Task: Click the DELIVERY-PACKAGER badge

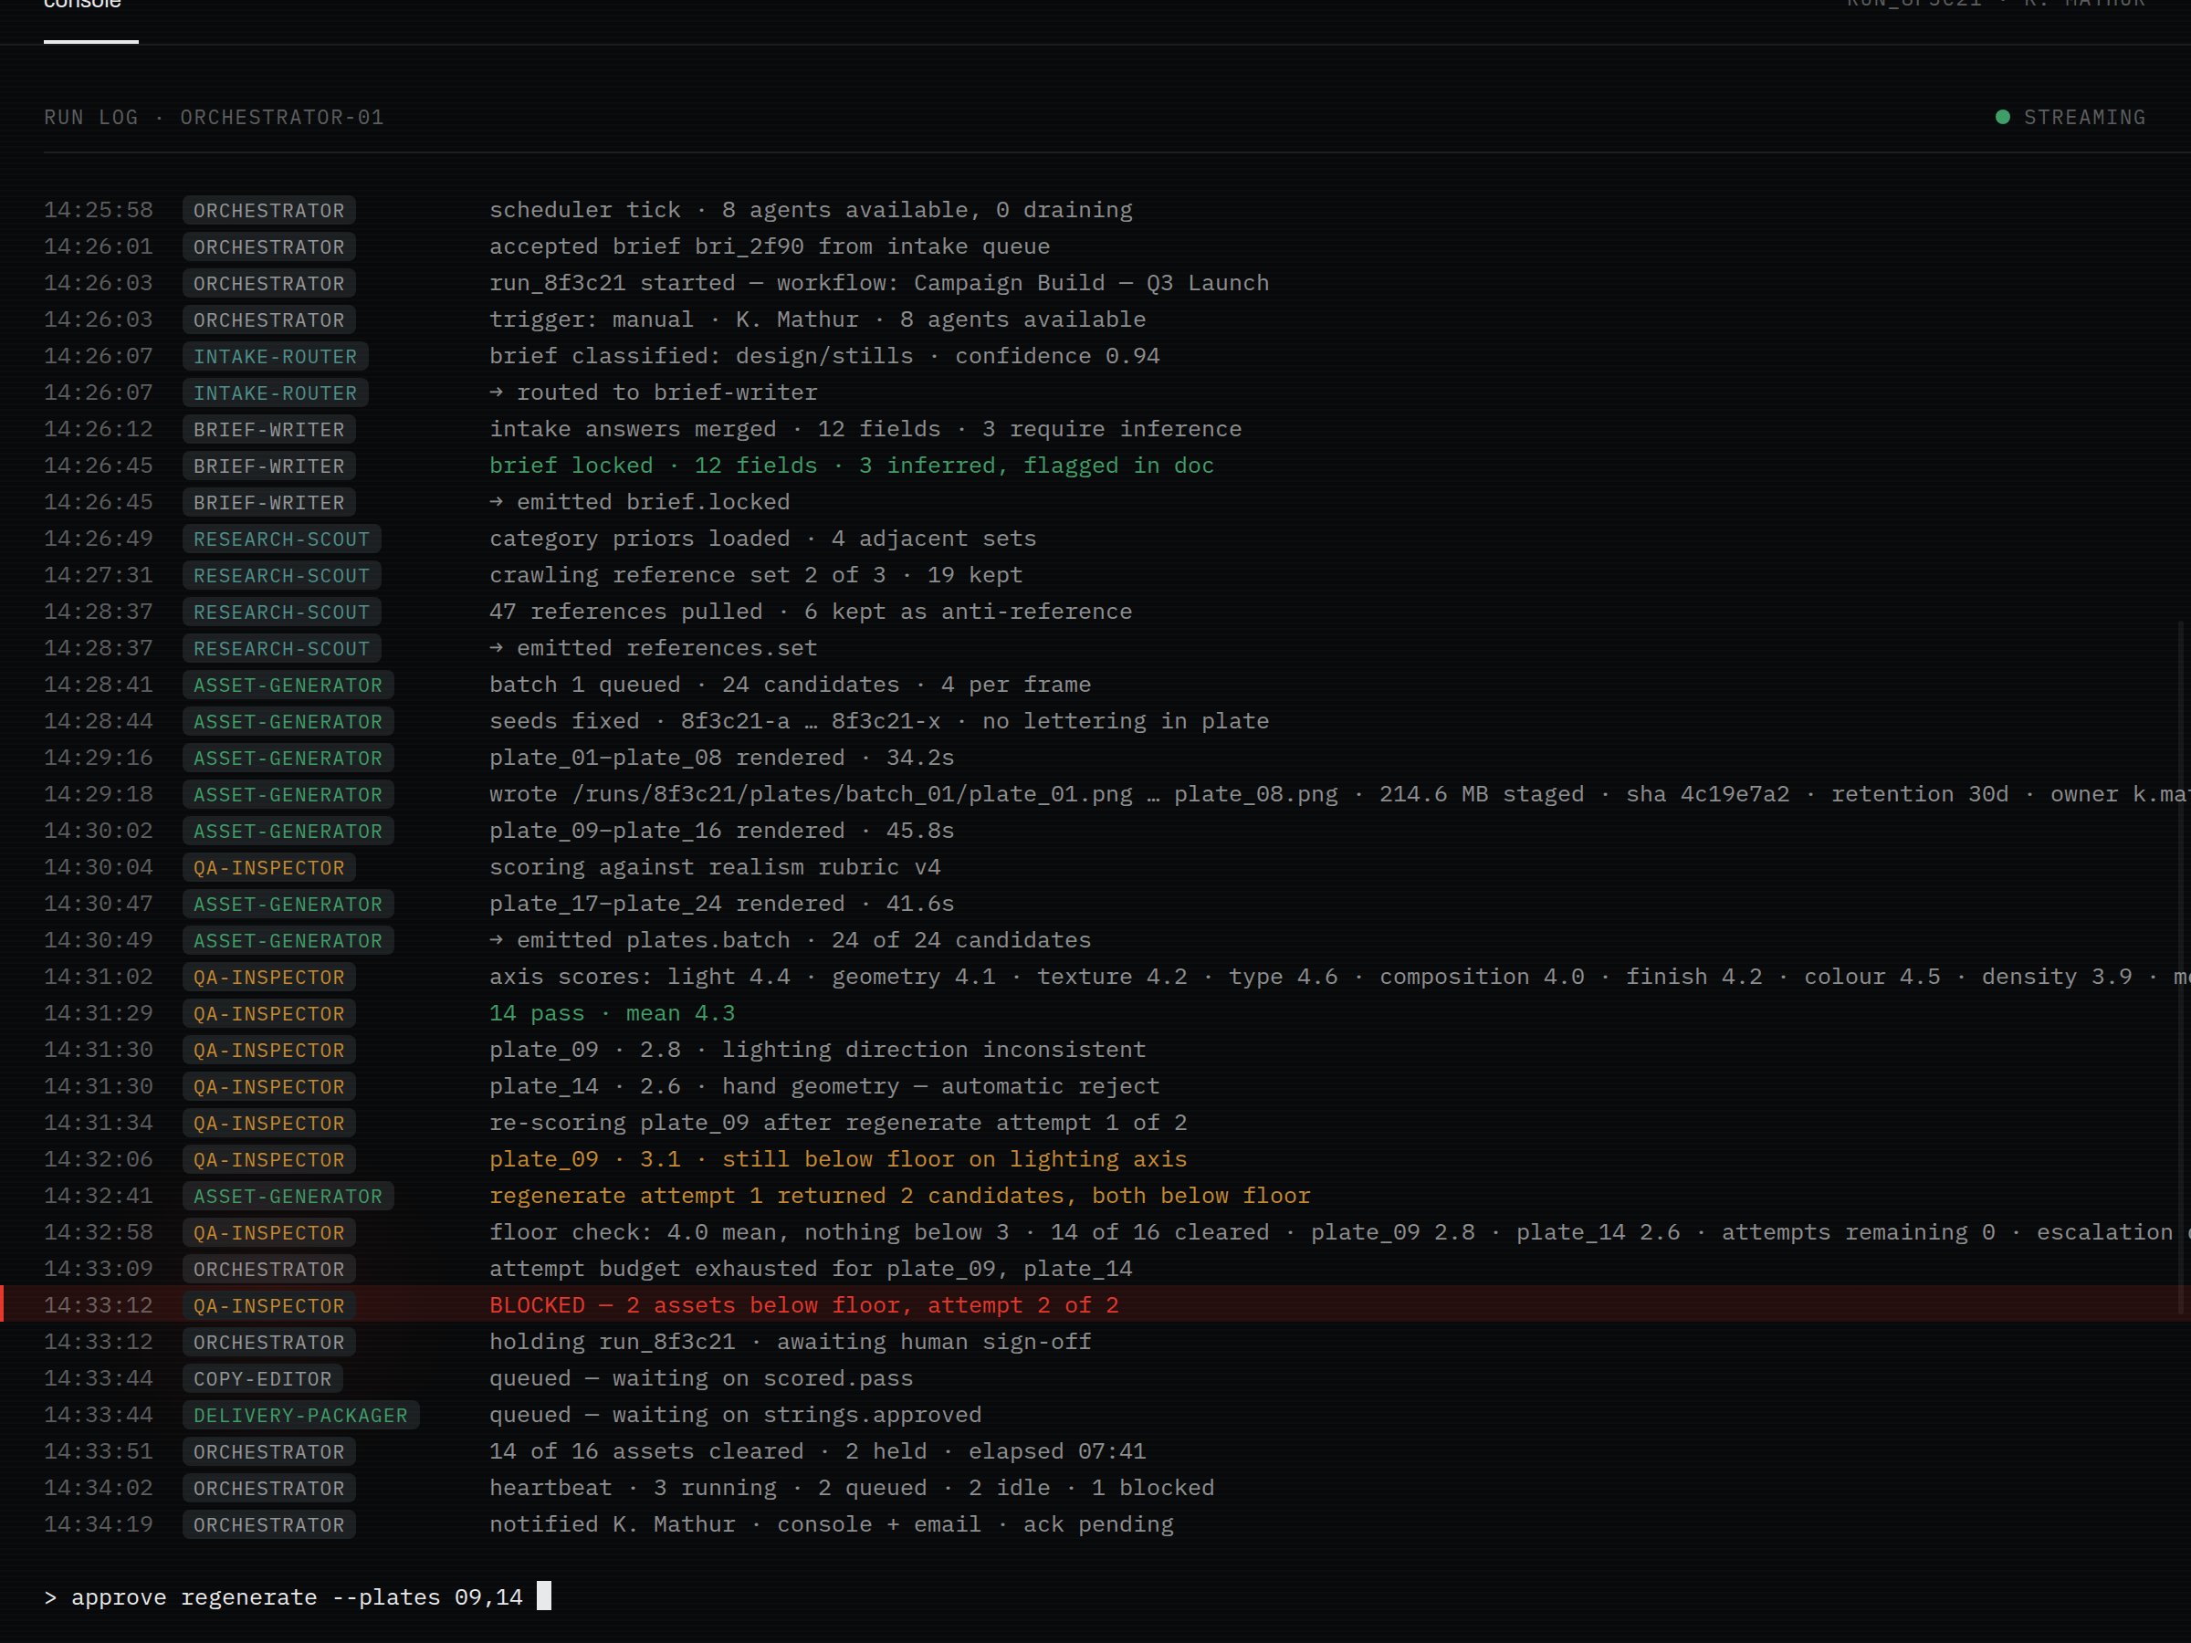Action: [301, 1415]
